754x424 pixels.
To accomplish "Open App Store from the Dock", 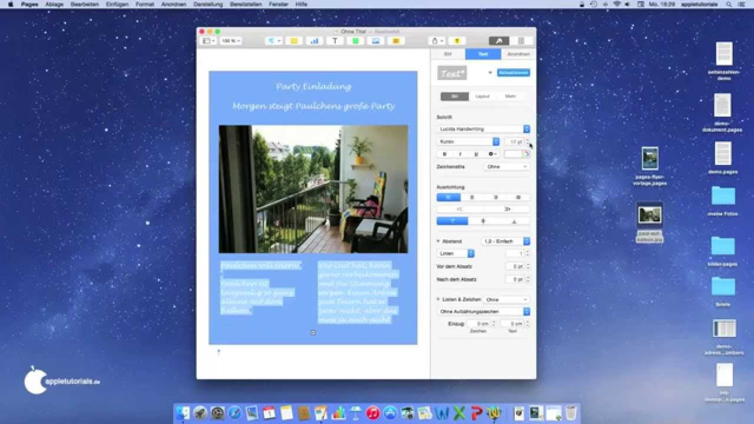I will pos(389,413).
